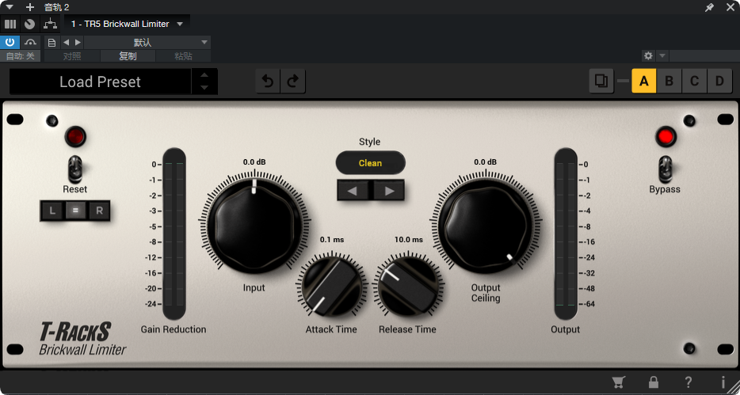Click the Input knob
Viewport: 740px width, 395px height.
tap(254, 226)
